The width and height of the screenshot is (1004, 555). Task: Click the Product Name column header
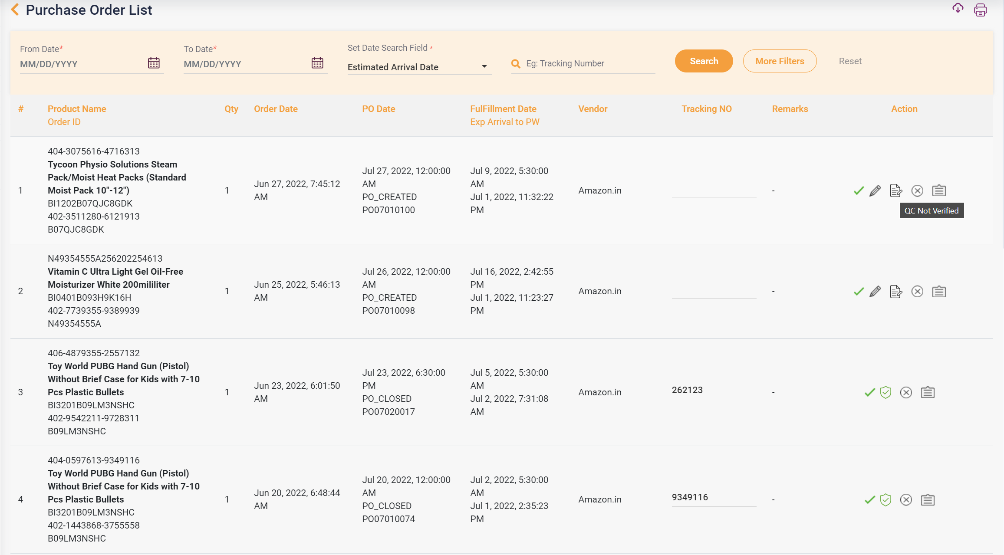coord(77,109)
